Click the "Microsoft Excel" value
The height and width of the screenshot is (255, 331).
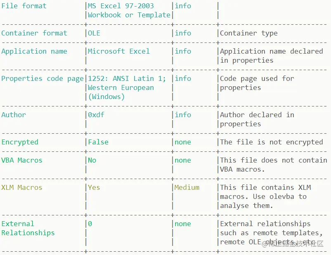point(119,51)
